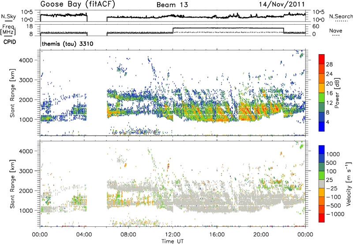Click the "Velocity [m s-1]" color bar title
Screen dimensions: 353x244
click(349, 184)
